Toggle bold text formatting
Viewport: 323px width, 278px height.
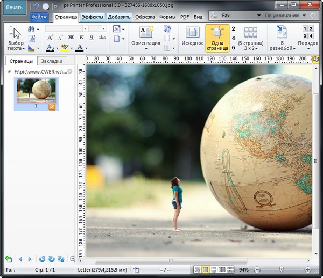pyautogui.click(x=72, y=38)
